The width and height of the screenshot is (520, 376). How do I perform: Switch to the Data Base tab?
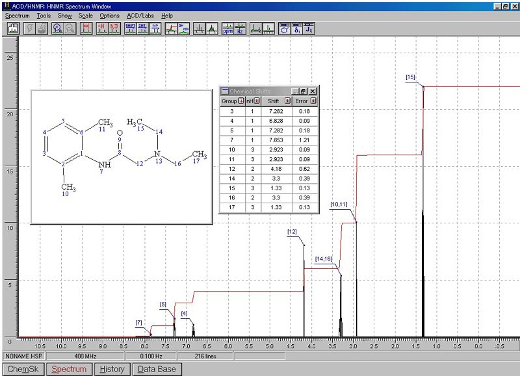click(x=157, y=369)
